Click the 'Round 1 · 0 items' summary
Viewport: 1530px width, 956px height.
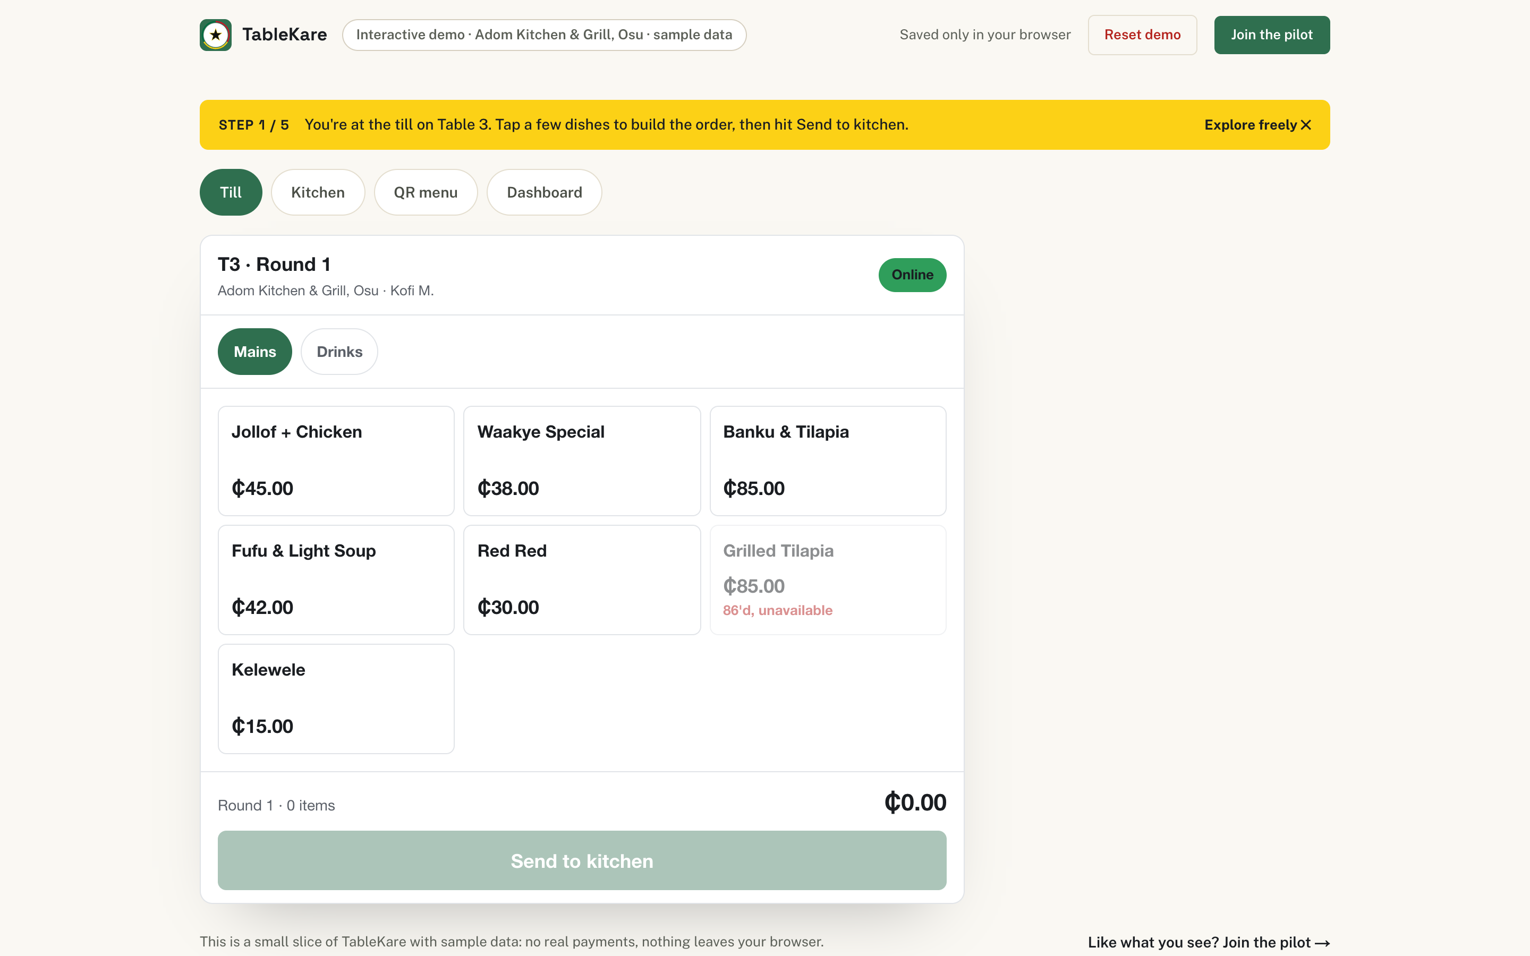pyautogui.click(x=276, y=806)
